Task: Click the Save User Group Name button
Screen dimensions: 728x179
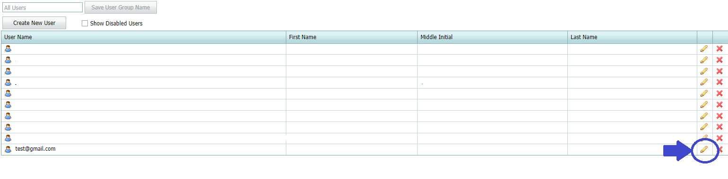Action: tap(120, 8)
